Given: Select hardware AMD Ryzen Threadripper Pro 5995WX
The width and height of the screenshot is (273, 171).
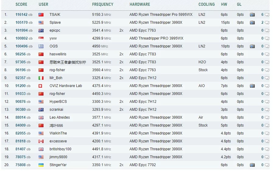Looking at the screenshot, I should [161, 15].
